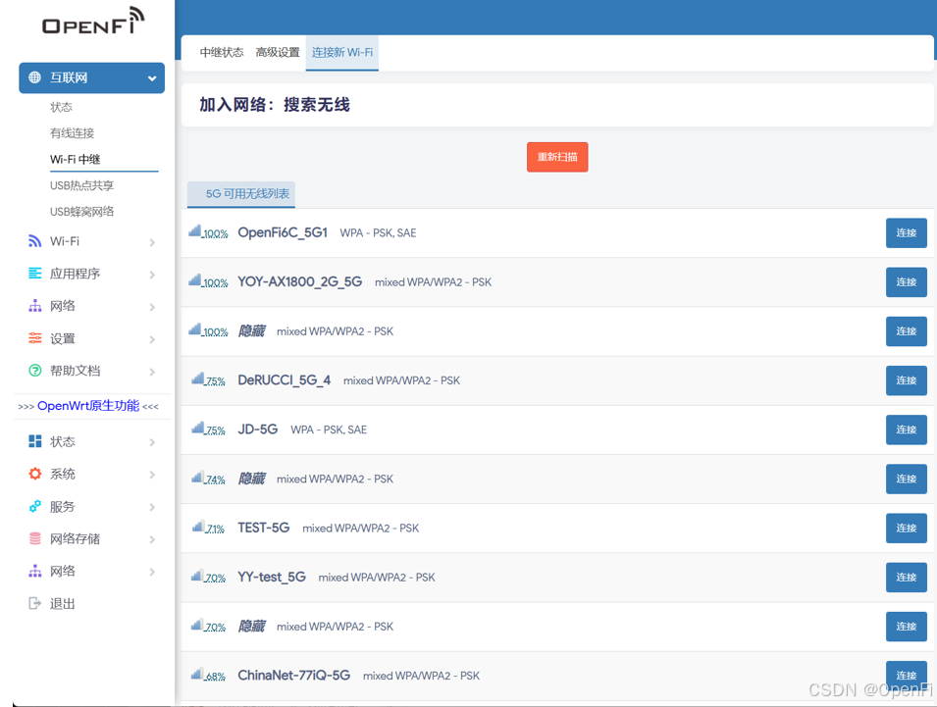Click the 网络 network-nodes icon
Viewport: 937px width, 707px height.
click(33, 306)
